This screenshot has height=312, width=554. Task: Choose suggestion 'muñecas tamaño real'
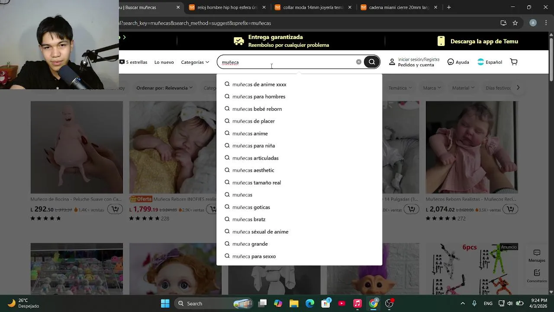pos(299,182)
